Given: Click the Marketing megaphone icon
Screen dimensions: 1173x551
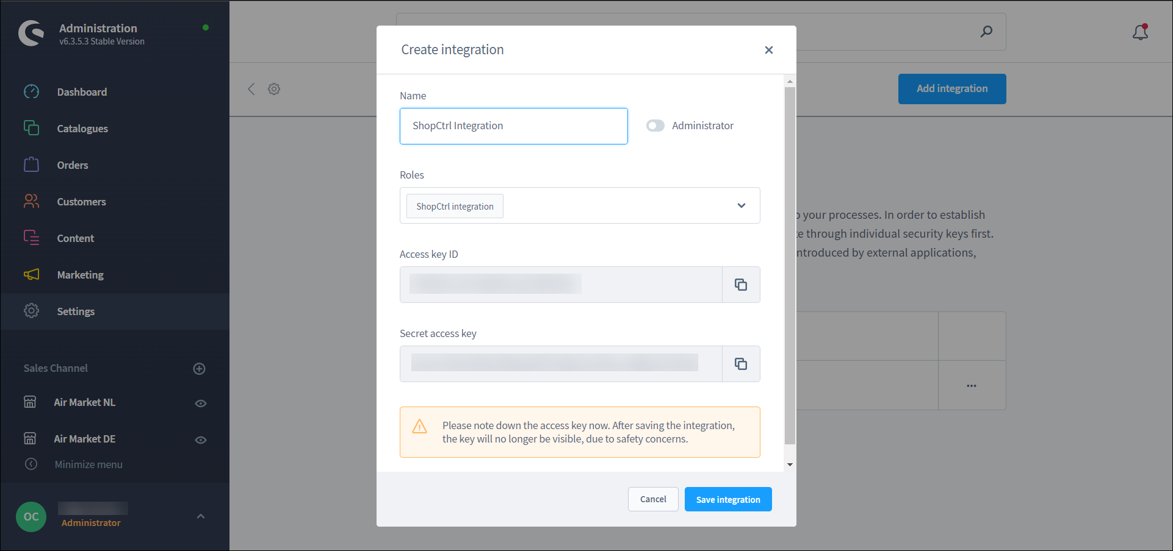Looking at the screenshot, I should pyautogui.click(x=31, y=274).
